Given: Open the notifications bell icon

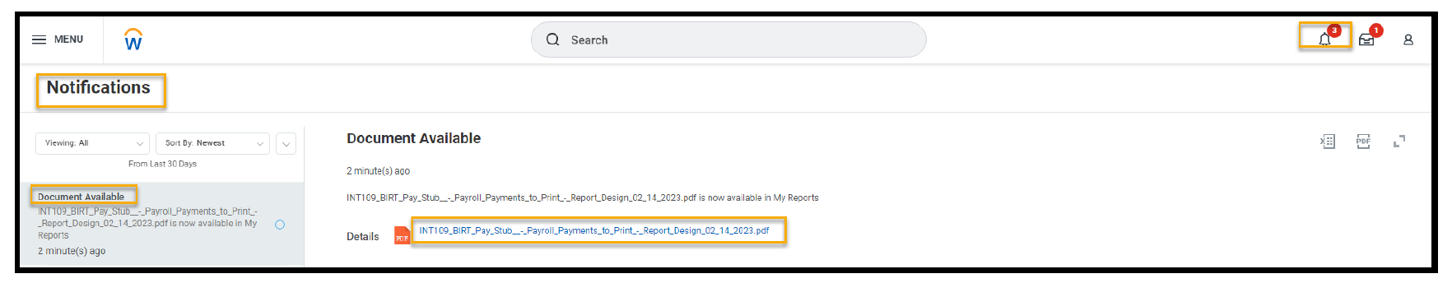Looking at the screenshot, I should pyautogui.click(x=1324, y=39).
